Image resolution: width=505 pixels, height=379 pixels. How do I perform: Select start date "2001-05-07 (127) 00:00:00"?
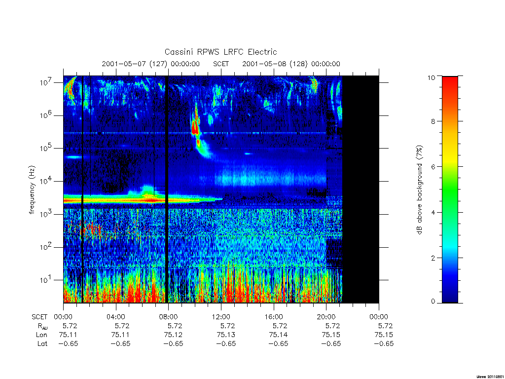(151, 64)
